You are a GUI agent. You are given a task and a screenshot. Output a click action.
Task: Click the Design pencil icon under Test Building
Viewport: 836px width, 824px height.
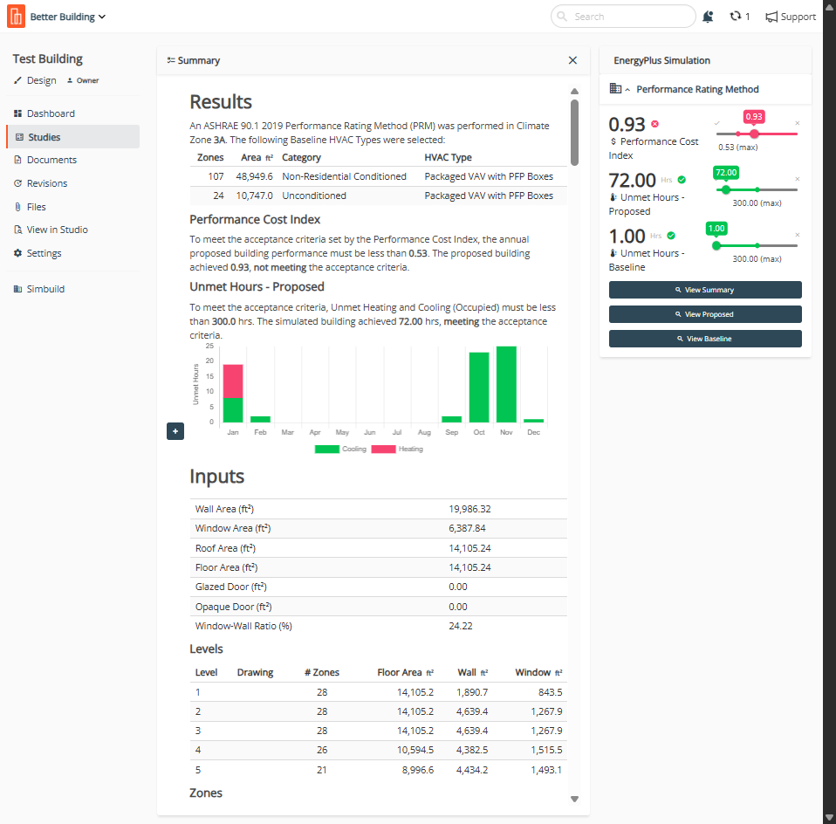pyautogui.click(x=17, y=80)
